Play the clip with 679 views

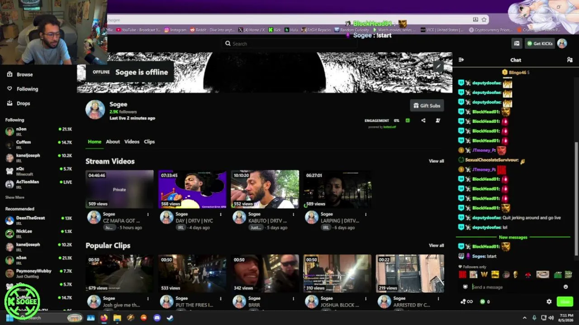click(x=119, y=274)
